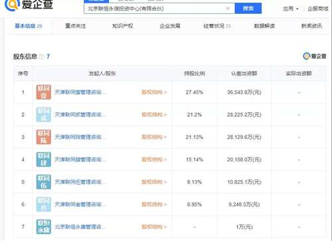Select the 20,158.0万(元) capital cell
Image resolution: width=332 pixels, height=241 pixels.
click(x=244, y=159)
